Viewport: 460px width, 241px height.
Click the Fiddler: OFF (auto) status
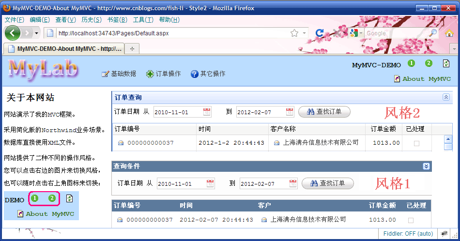(408, 234)
